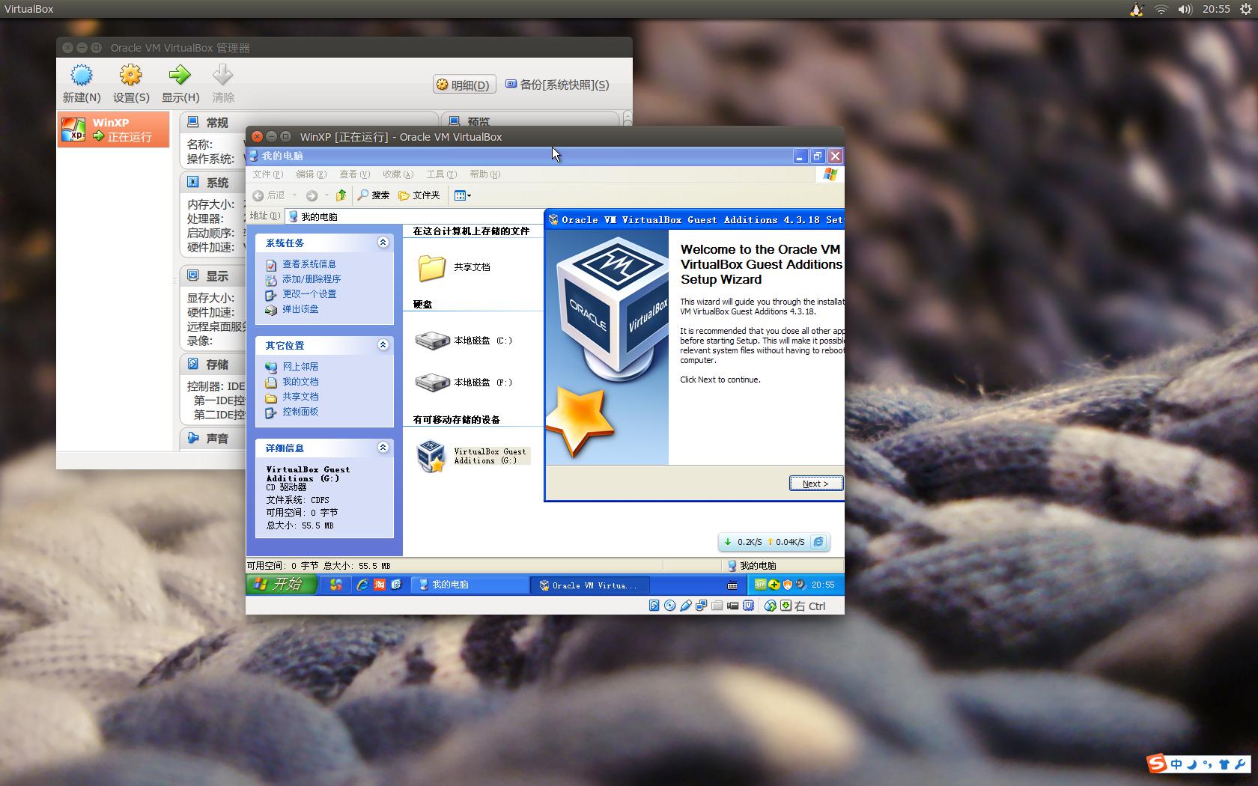Screen dimensions: 1258x786
Task: Click the shared folders icon in VM status bar
Action: [x=717, y=606]
